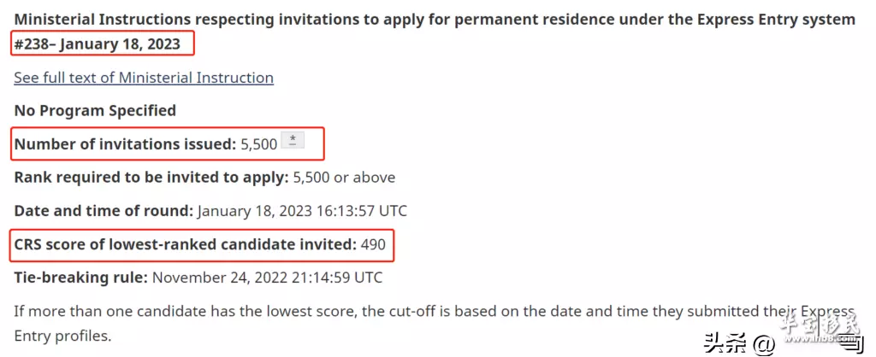This screenshot has width=876, height=357.
Task: Click the Ministerial Instructions title first line
Action: pyautogui.click(x=435, y=20)
